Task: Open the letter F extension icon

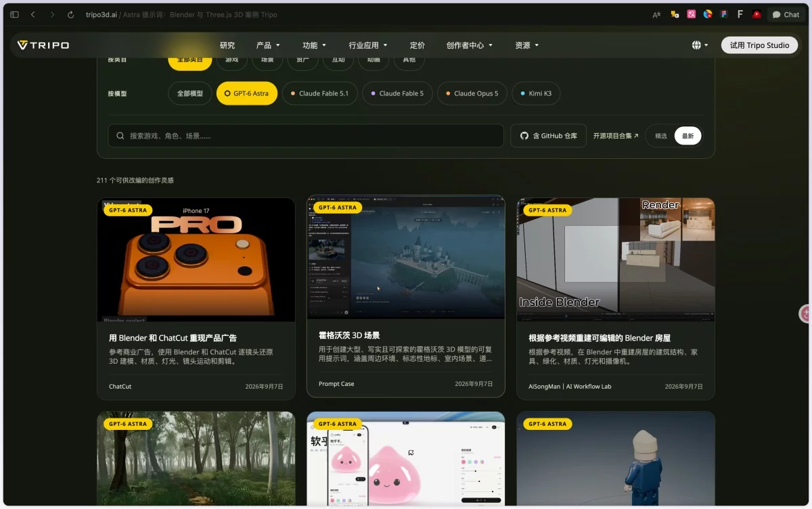Action: coord(740,14)
